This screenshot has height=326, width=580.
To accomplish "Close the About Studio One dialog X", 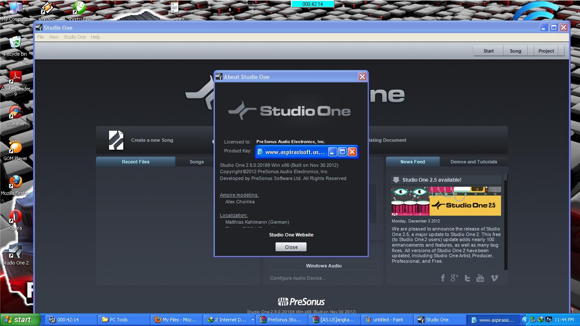I will point(362,77).
